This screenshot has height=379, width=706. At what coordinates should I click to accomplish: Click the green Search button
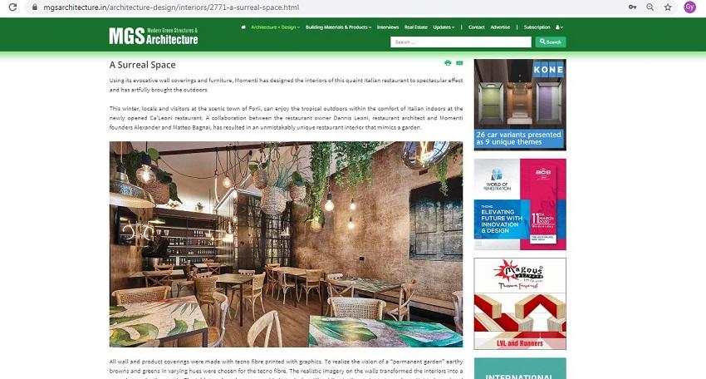[x=551, y=42]
